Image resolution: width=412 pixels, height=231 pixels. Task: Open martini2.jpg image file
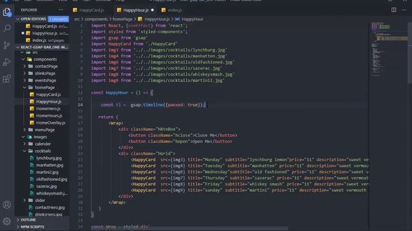[47, 172]
